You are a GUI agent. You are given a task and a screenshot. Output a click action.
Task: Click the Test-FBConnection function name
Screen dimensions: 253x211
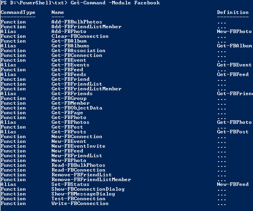(x=78, y=199)
